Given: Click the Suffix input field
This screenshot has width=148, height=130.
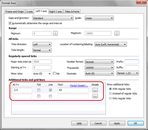Looking at the screenshot, I should click(x=132, y=67).
